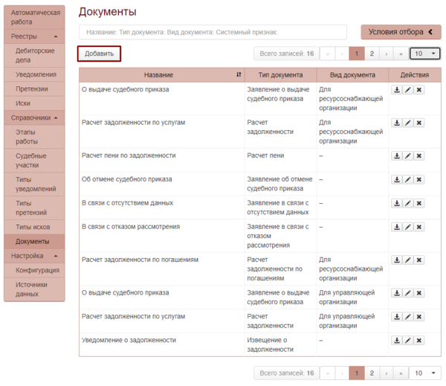Screen dimensions: 446x386
Task: Open bottom page size dropdown showing 10
Action: [x=425, y=373]
